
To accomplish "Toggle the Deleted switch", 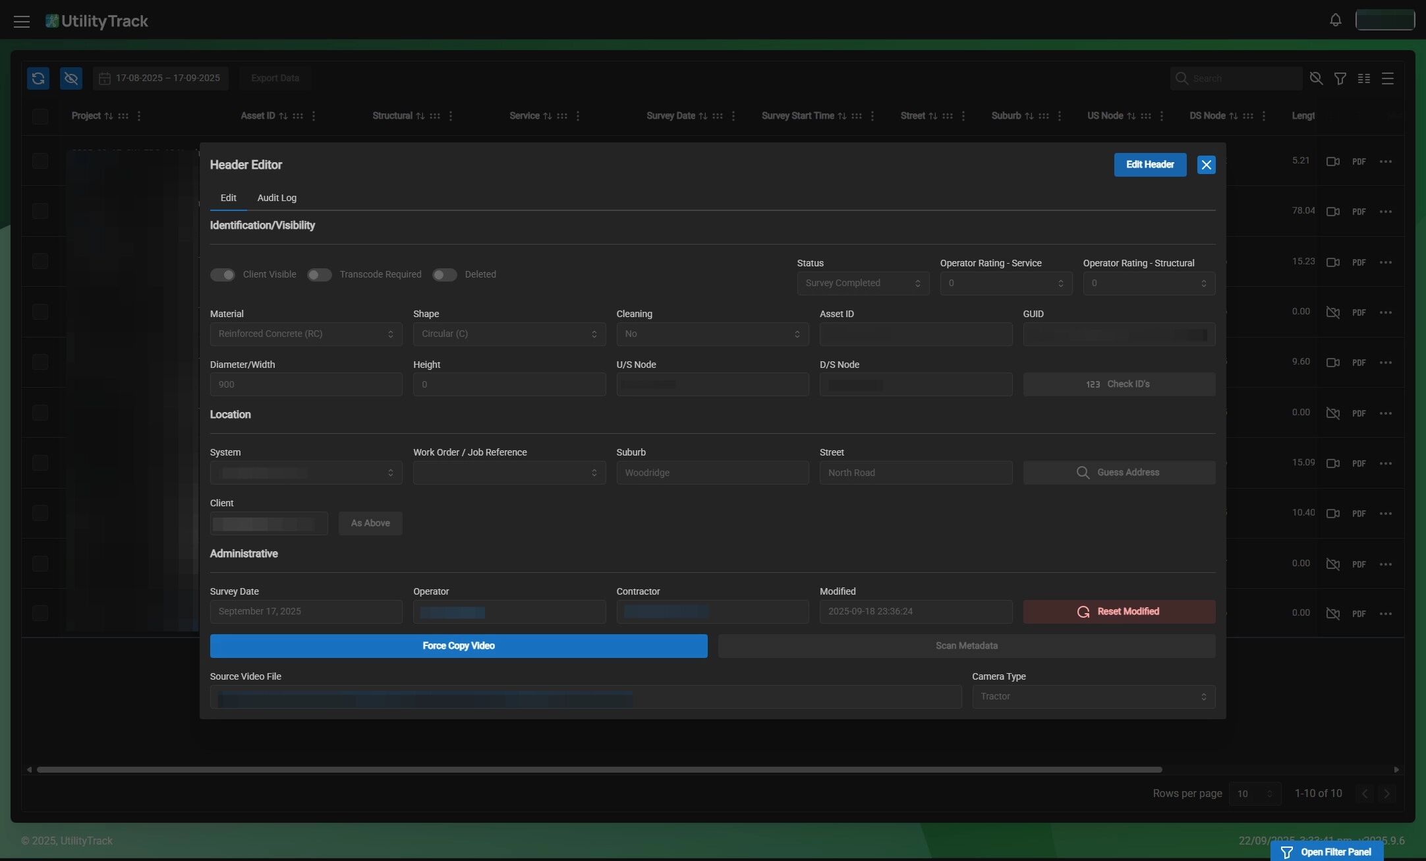I will point(445,274).
